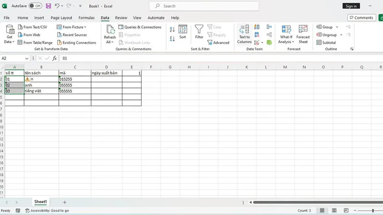The image size is (383, 215).
Task: Open the Formulas tab
Action: (x=87, y=18)
